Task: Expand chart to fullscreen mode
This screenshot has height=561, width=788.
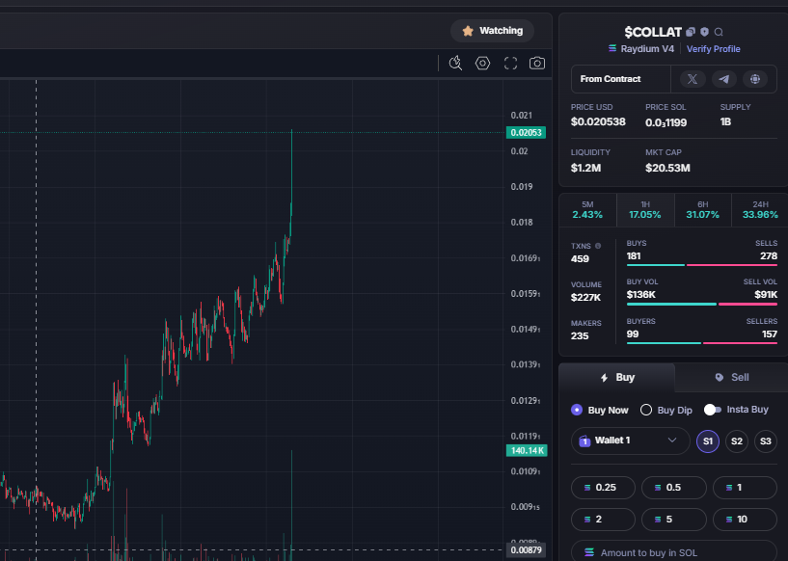Action: tap(509, 63)
